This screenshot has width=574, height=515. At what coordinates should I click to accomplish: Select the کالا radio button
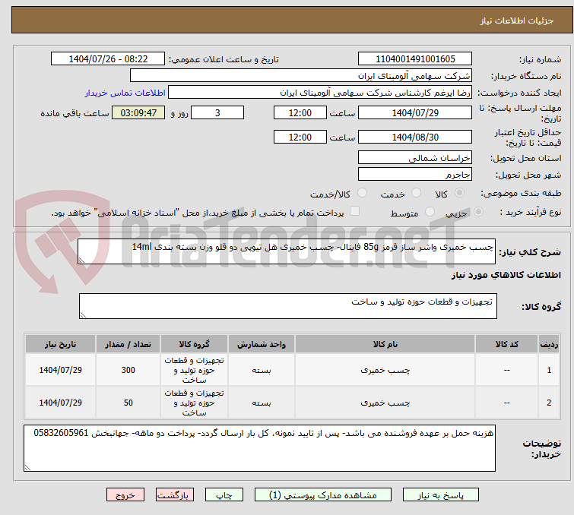pos(459,192)
